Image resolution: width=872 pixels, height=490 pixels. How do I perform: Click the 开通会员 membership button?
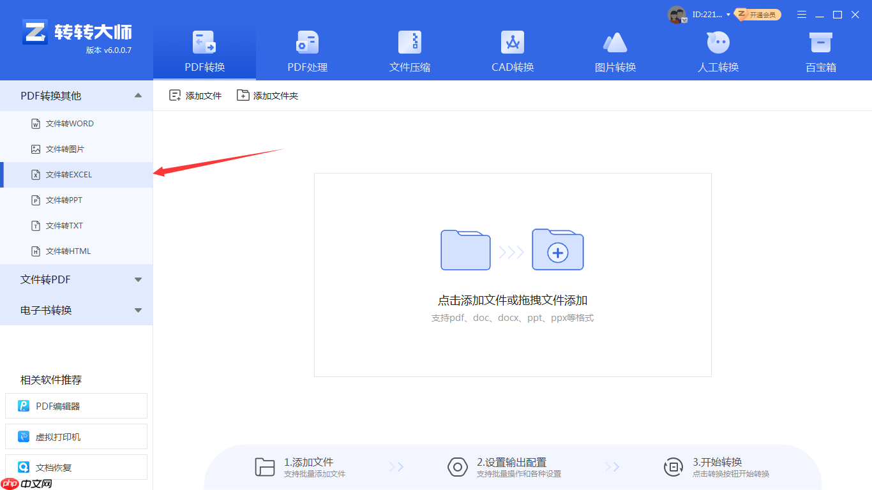pos(758,15)
